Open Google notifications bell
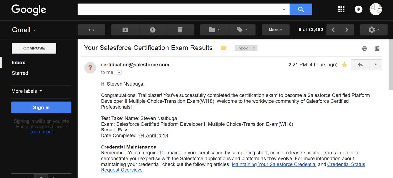The width and height of the screenshot is (393, 178). (358, 9)
